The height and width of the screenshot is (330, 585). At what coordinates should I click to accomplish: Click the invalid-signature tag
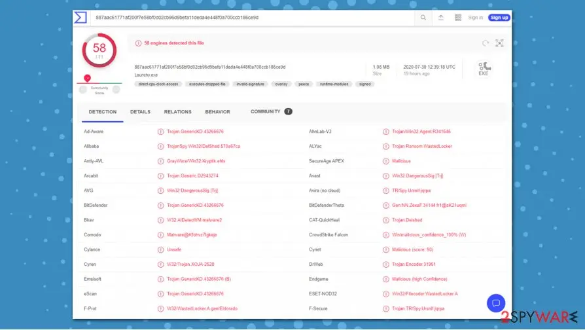pyautogui.click(x=251, y=84)
